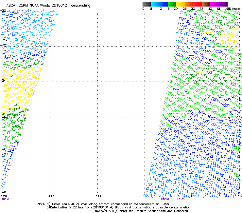Click the purple '16:39' time stamp
Viewport: 242px width, 213px height.
pyautogui.click(x=181, y=199)
